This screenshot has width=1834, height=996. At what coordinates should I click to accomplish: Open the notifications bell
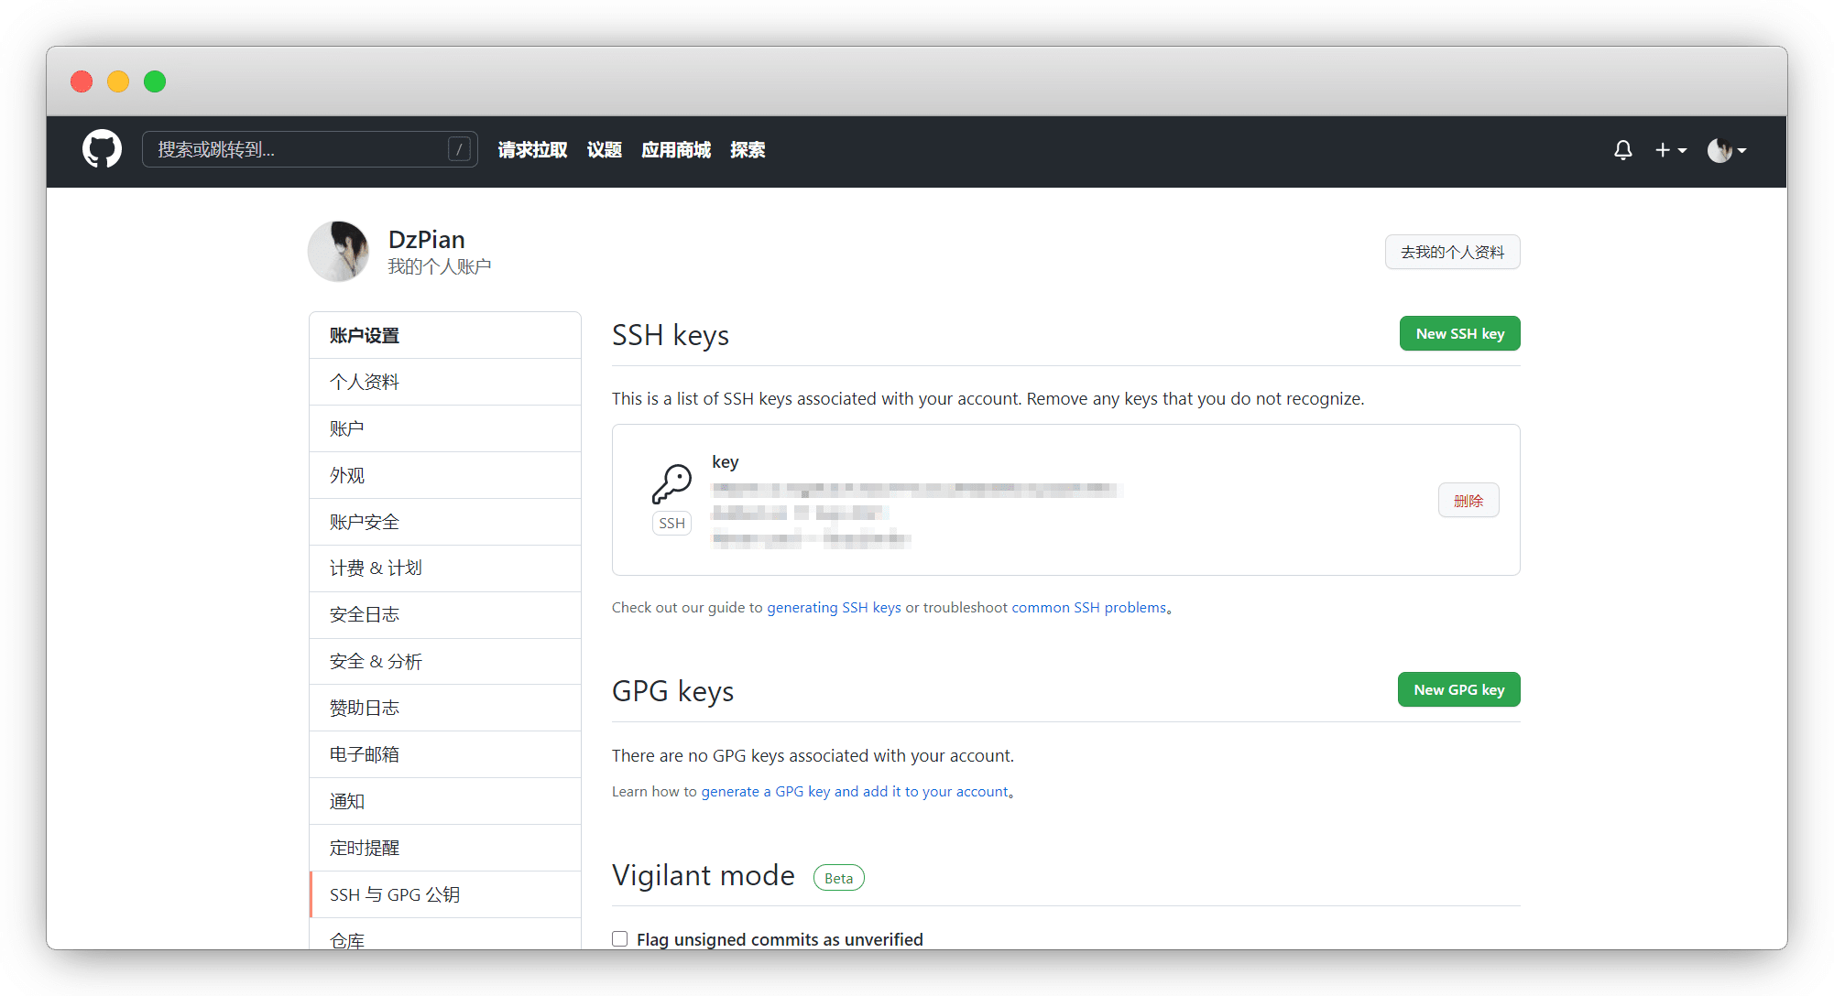tap(1622, 149)
